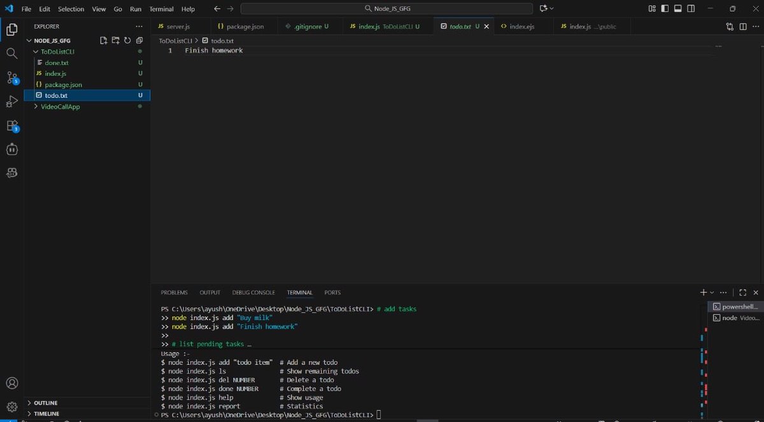The height and width of the screenshot is (422, 764).
Task: Click the New Folder icon in Explorer
Action: point(115,40)
